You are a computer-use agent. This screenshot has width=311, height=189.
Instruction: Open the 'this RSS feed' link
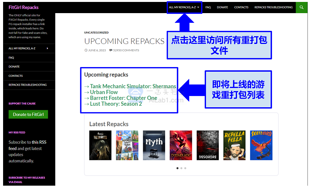[x=27, y=145]
